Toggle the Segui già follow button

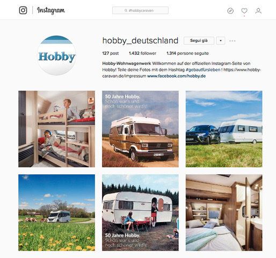click(199, 41)
